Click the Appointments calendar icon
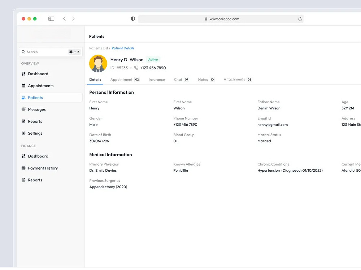This screenshot has width=361, height=270. point(23,86)
